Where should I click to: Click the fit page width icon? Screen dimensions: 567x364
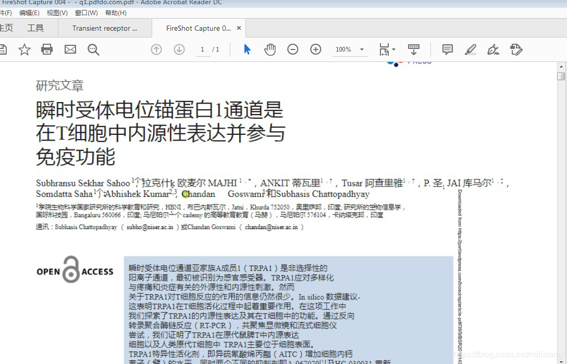(x=384, y=49)
